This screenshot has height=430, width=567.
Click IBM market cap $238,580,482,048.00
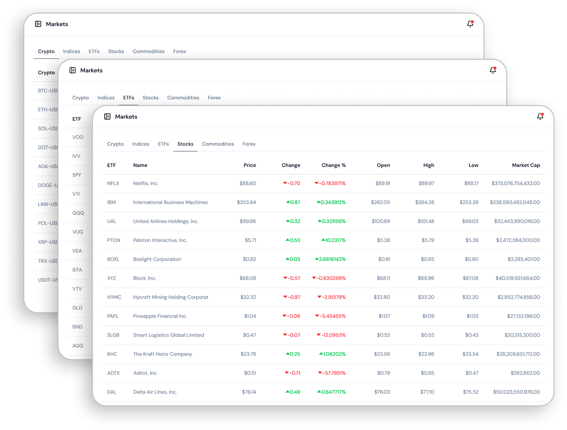[515, 202]
